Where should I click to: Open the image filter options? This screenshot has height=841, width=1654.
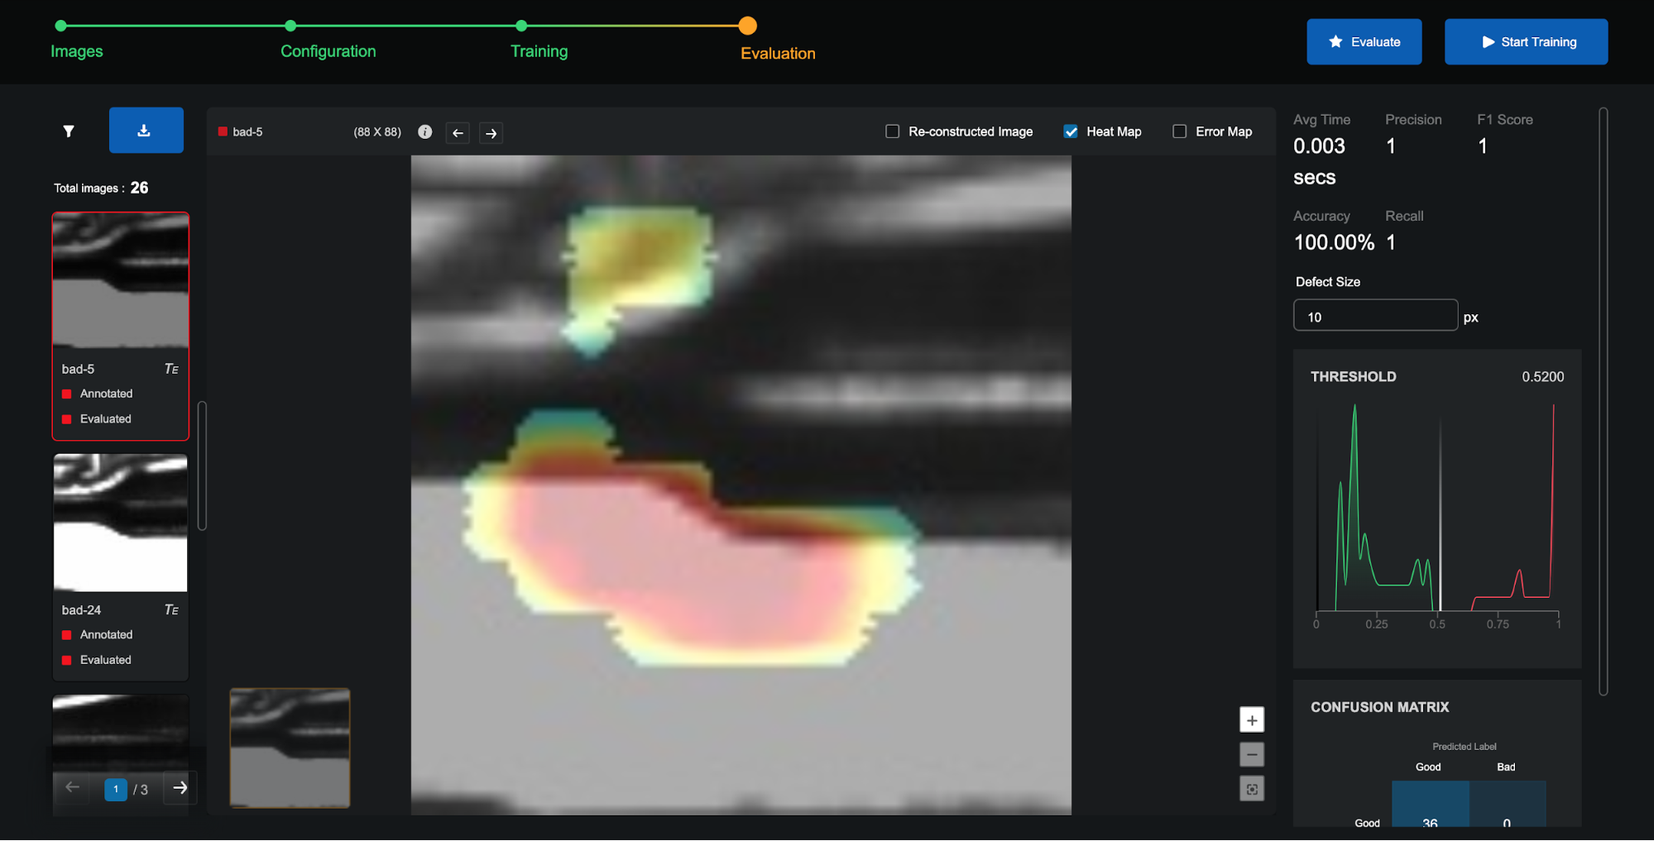click(x=69, y=131)
